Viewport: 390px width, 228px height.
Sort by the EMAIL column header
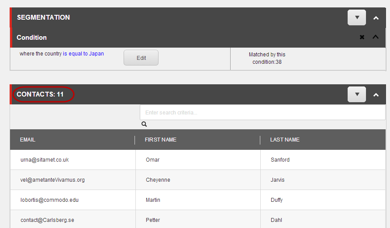tap(28, 140)
